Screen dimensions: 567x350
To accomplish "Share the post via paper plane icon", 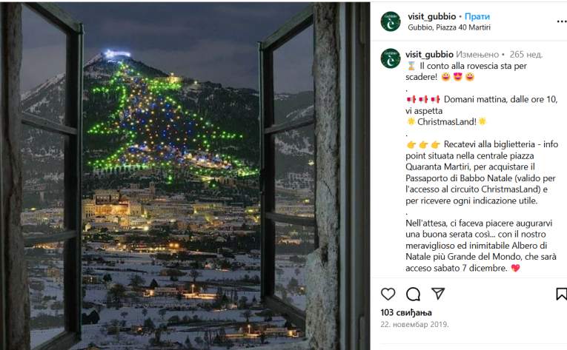I will 438,294.
